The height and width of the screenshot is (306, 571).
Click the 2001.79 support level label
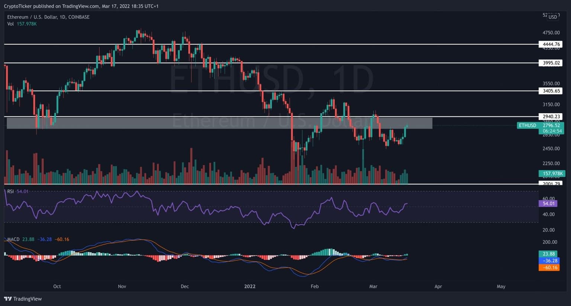click(551, 184)
